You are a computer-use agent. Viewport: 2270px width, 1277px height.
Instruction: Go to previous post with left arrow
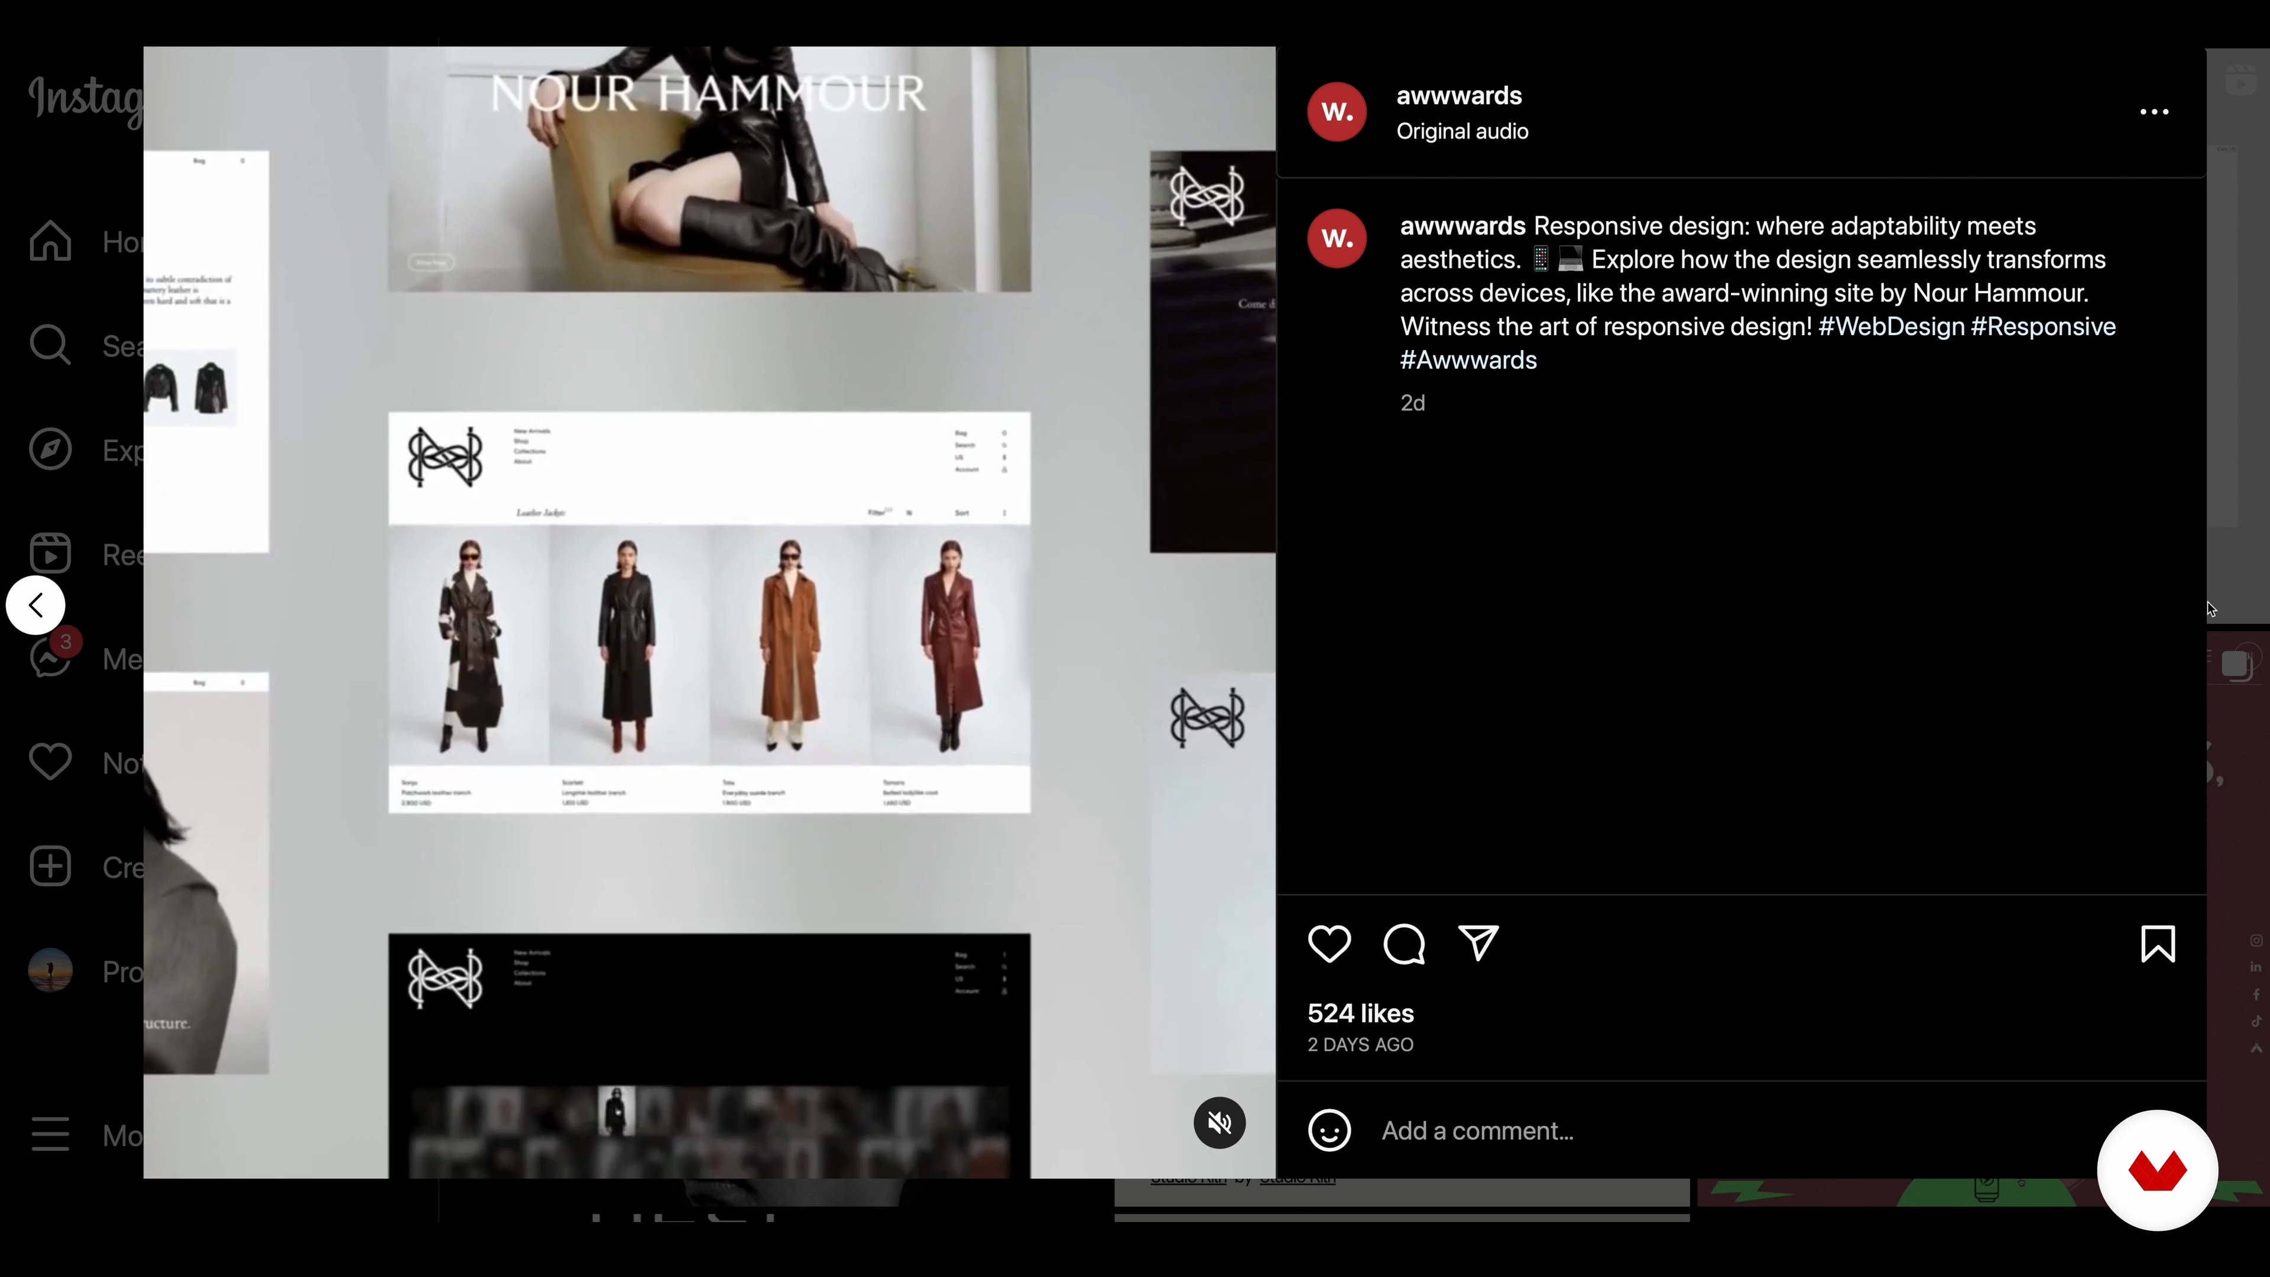[35, 605]
